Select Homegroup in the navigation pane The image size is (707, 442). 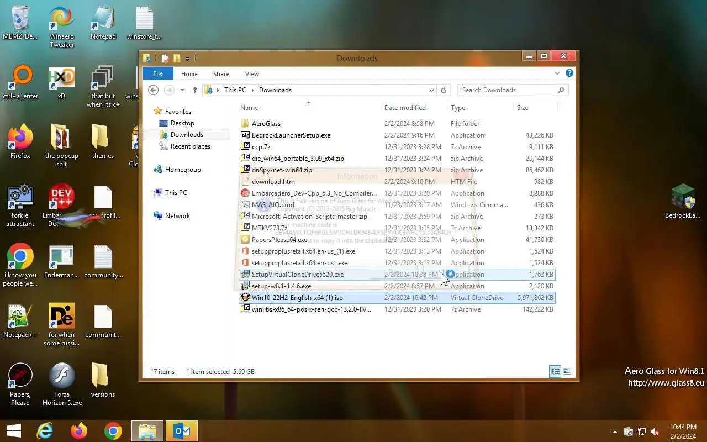[183, 170]
